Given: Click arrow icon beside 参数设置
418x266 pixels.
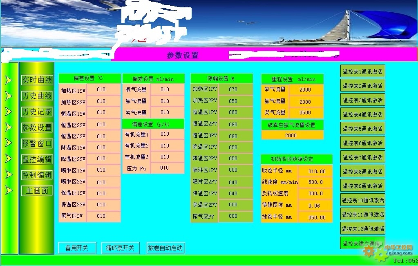Looking at the screenshot, I should [9, 127].
